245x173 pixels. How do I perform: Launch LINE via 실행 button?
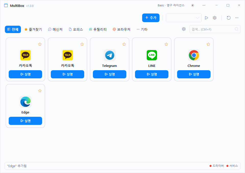(x=152, y=74)
